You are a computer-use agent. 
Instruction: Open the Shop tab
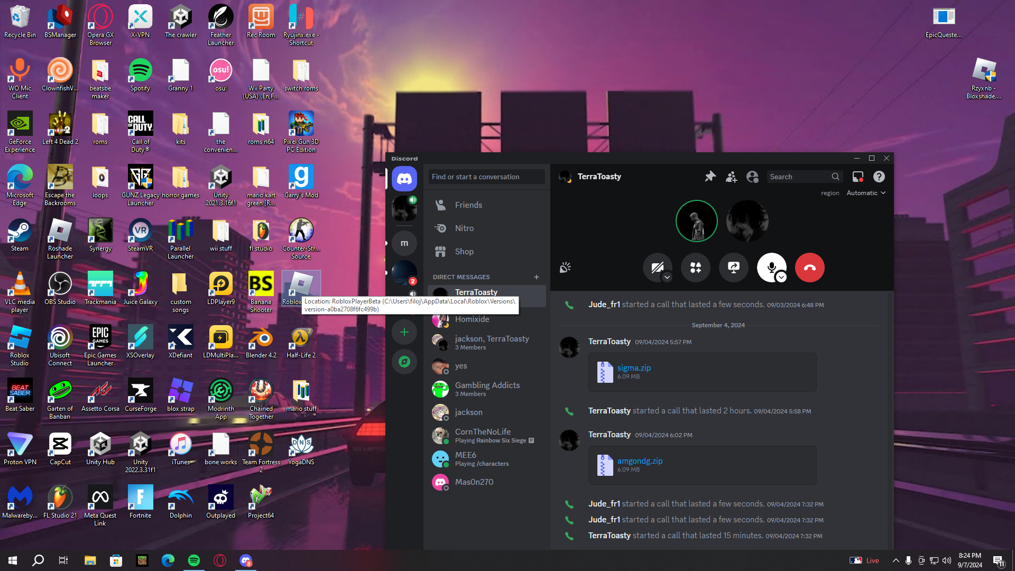pyautogui.click(x=464, y=252)
